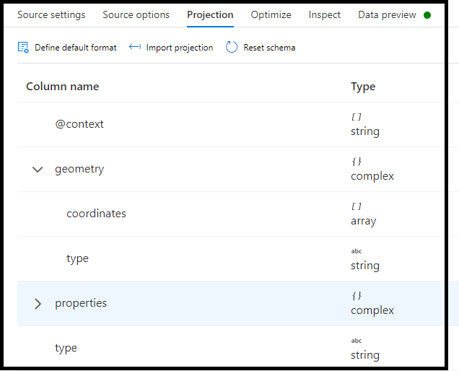Select the @context column name
Image resolution: width=459 pixels, height=371 pixels.
click(79, 124)
